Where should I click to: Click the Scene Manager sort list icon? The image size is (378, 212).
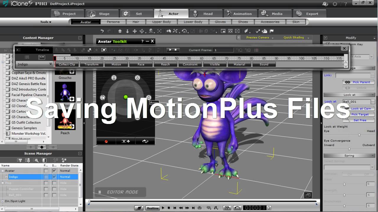pyautogui.click(x=27, y=160)
